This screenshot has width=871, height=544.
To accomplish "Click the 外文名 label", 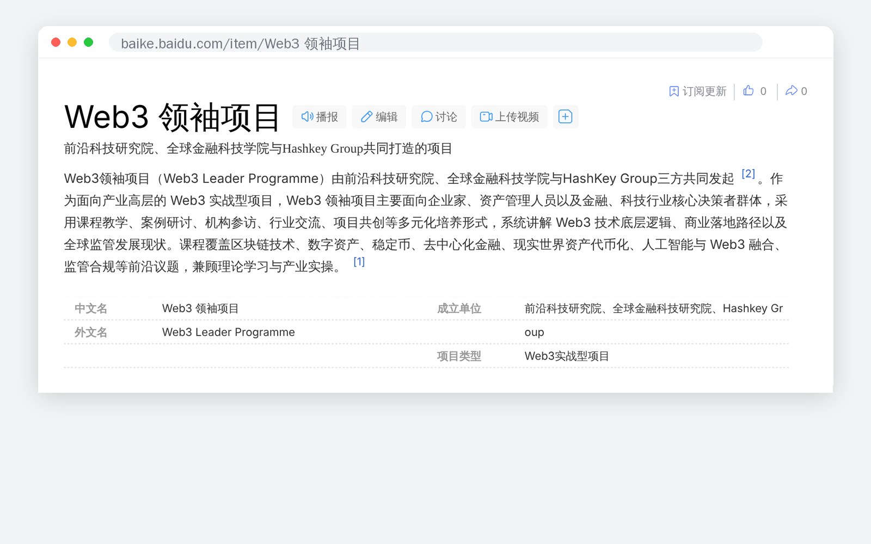I will (91, 332).
